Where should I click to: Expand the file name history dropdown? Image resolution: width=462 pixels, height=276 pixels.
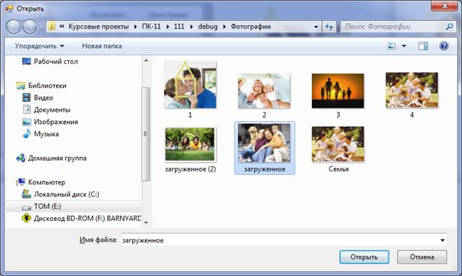coord(443,240)
